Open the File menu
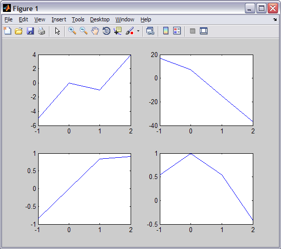 point(8,19)
